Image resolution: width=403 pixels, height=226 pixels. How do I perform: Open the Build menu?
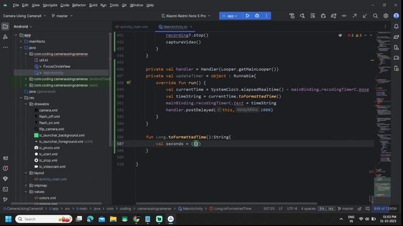[93, 5]
